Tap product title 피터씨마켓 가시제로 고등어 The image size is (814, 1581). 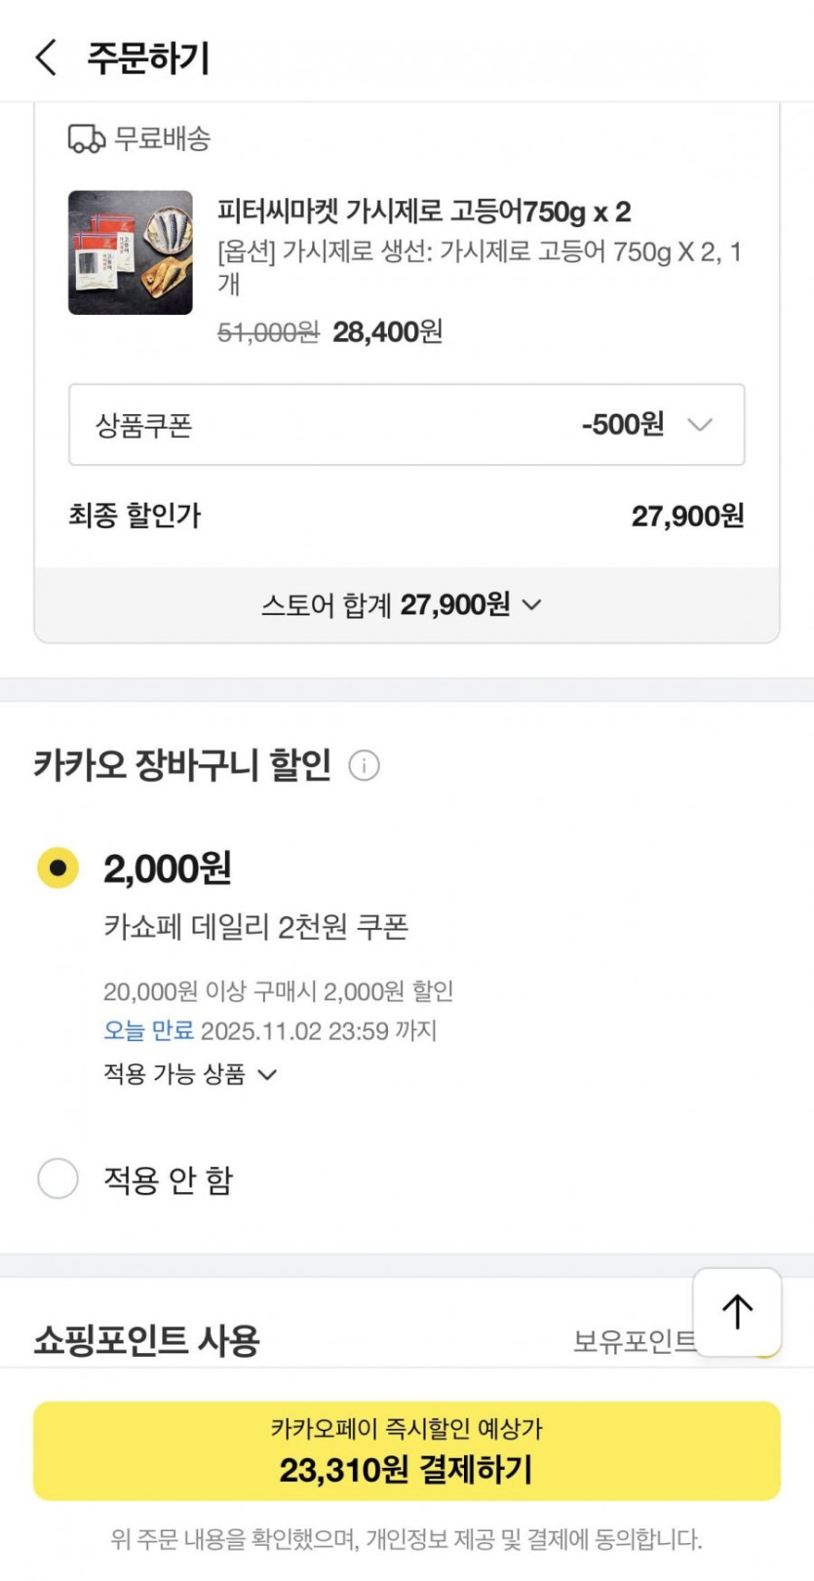point(423,212)
